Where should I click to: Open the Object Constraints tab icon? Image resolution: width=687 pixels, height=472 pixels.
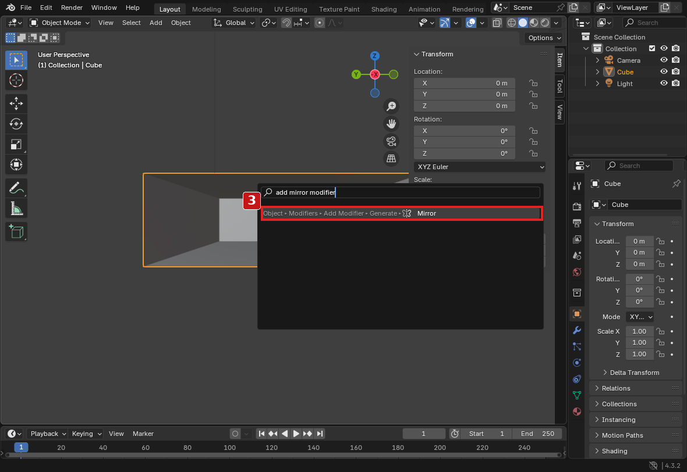[x=577, y=379]
